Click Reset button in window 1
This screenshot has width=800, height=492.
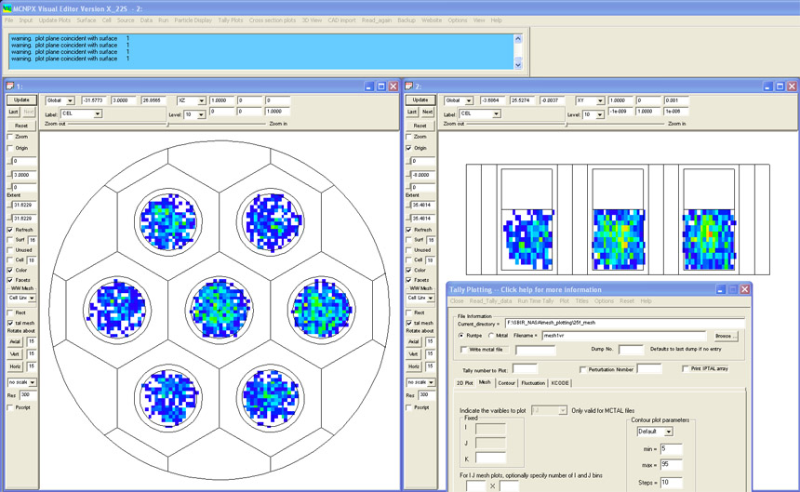21,126
